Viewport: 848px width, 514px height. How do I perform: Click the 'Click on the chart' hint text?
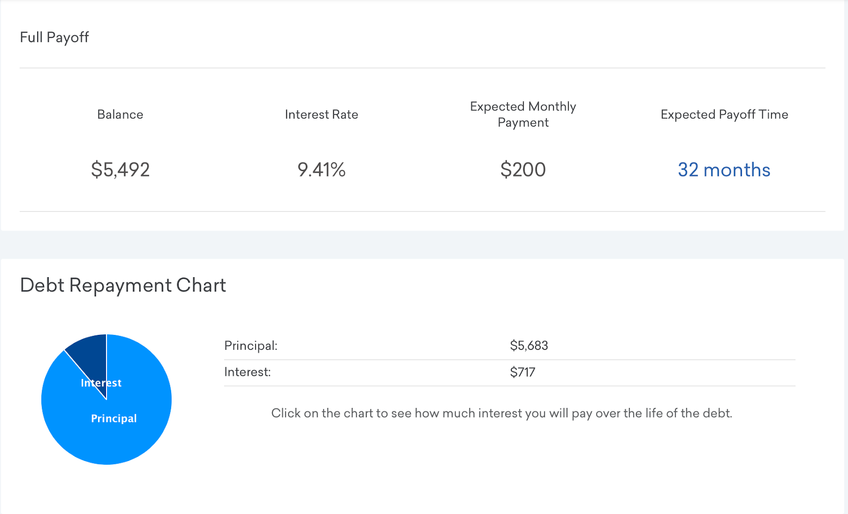[x=501, y=413]
